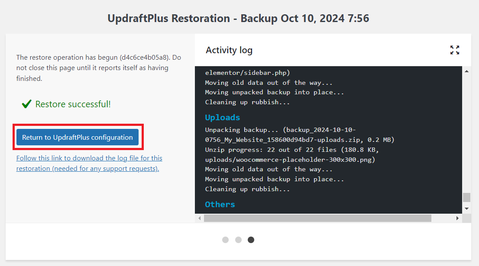Viewport: 479px width, 266px height.
Task: Click the left arrow of the horizontal scrollbar
Action: tap(199, 218)
